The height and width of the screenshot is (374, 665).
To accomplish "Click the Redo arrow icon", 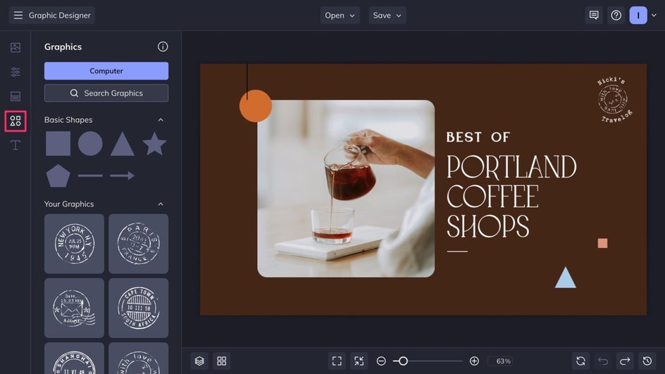I will click(x=625, y=361).
